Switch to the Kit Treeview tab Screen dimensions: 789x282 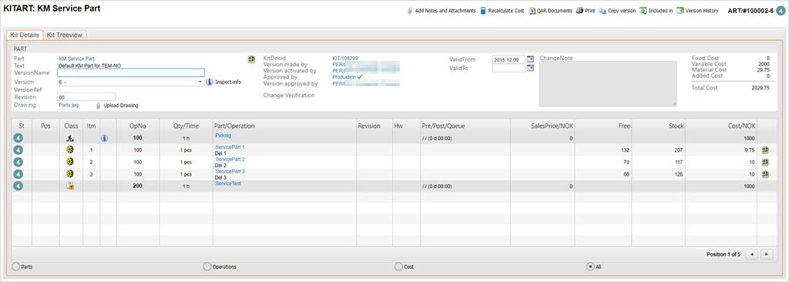pyautogui.click(x=65, y=35)
